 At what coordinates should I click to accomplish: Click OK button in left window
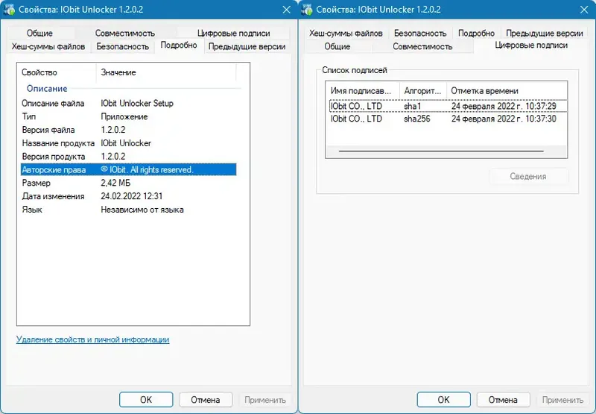146,400
